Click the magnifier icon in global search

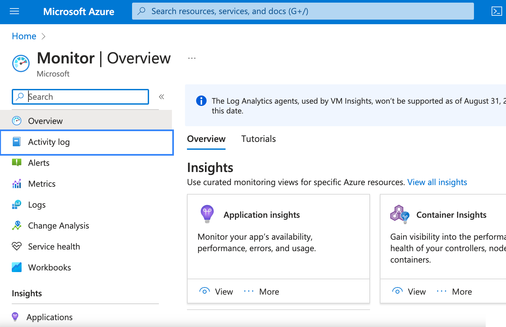pyautogui.click(x=142, y=11)
